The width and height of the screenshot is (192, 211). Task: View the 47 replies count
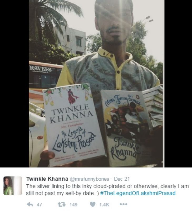[39, 205]
